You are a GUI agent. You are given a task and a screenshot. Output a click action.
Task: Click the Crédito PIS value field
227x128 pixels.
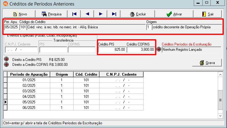coord(112,50)
